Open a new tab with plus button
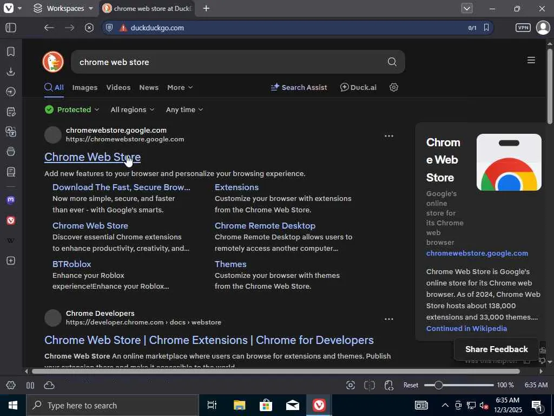Viewport: 554px width, 416px height. [206, 9]
